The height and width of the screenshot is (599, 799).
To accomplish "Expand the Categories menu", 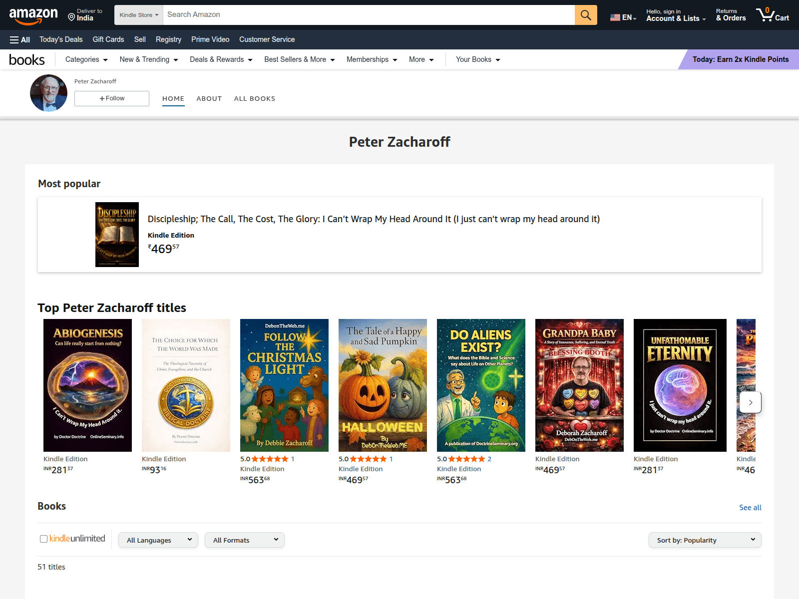I will (x=86, y=59).
